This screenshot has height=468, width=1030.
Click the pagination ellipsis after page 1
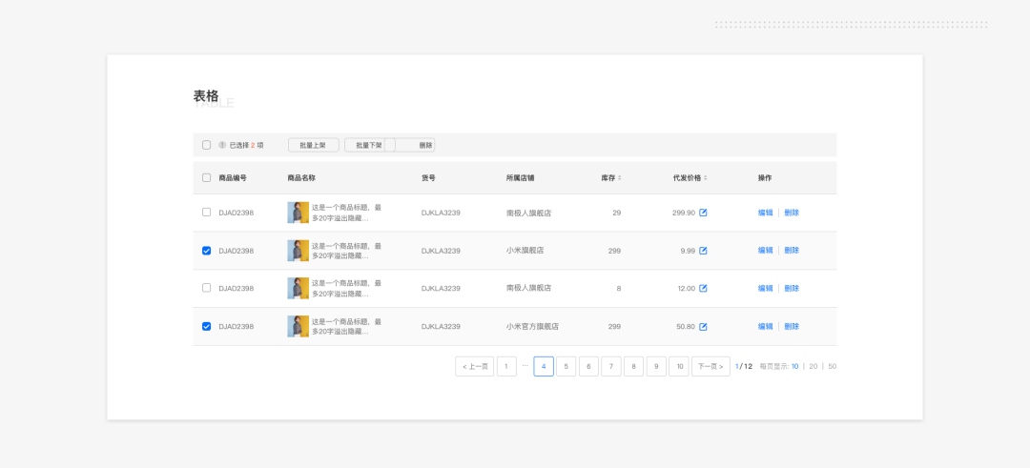point(525,365)
